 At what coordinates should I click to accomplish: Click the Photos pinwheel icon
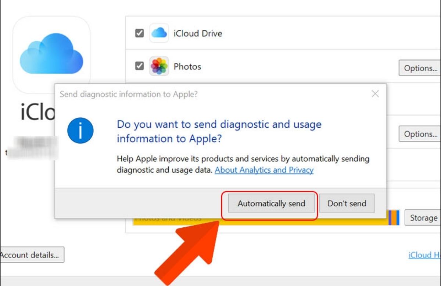[x=159, y=66]
